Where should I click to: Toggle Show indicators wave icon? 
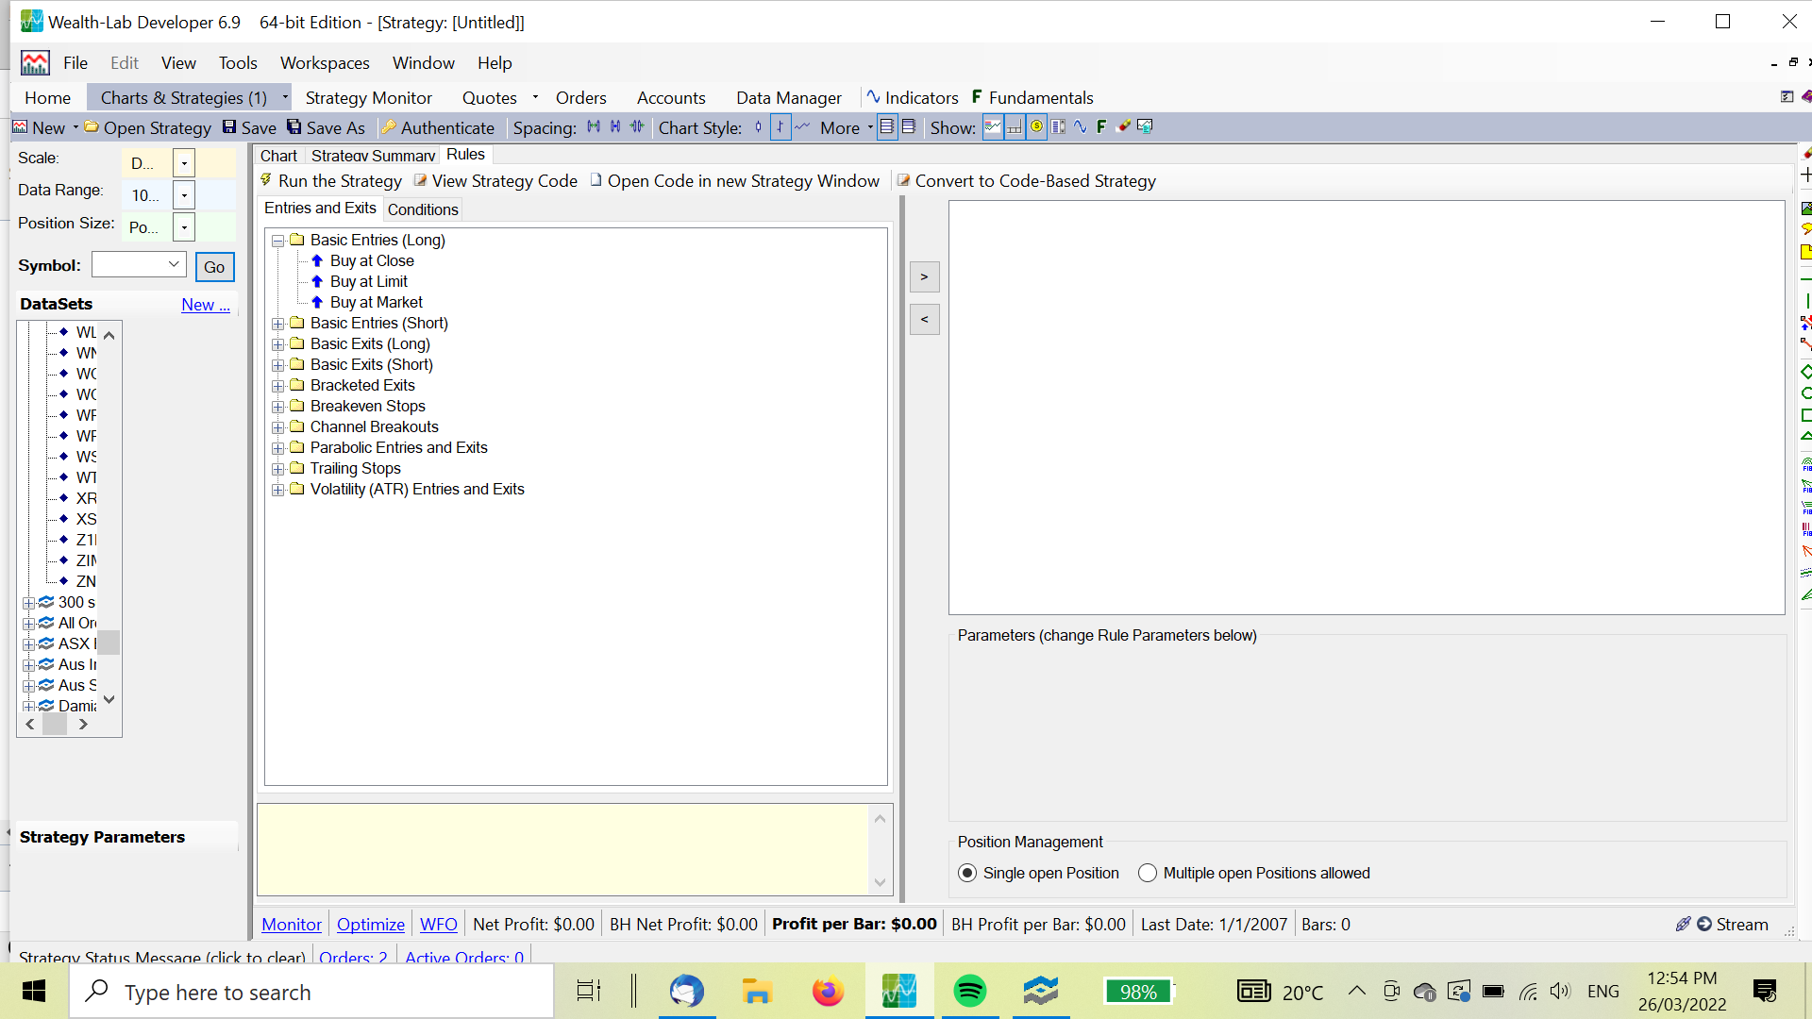tap(1080, 126)
